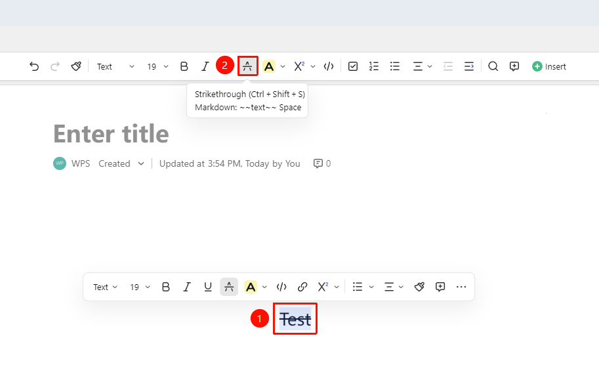
Task: Open font size 19 dropdown in top toolbar
Action: pos(157,66)
